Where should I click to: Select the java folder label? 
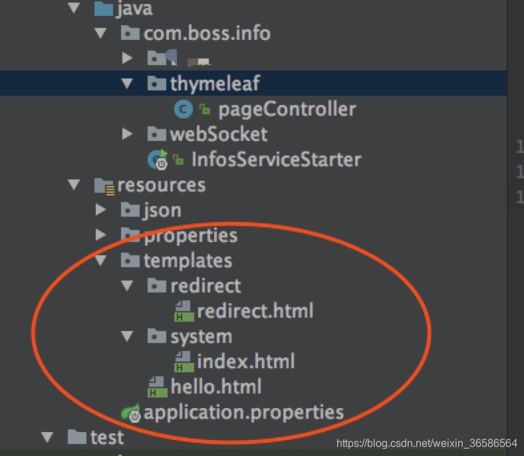134,9
